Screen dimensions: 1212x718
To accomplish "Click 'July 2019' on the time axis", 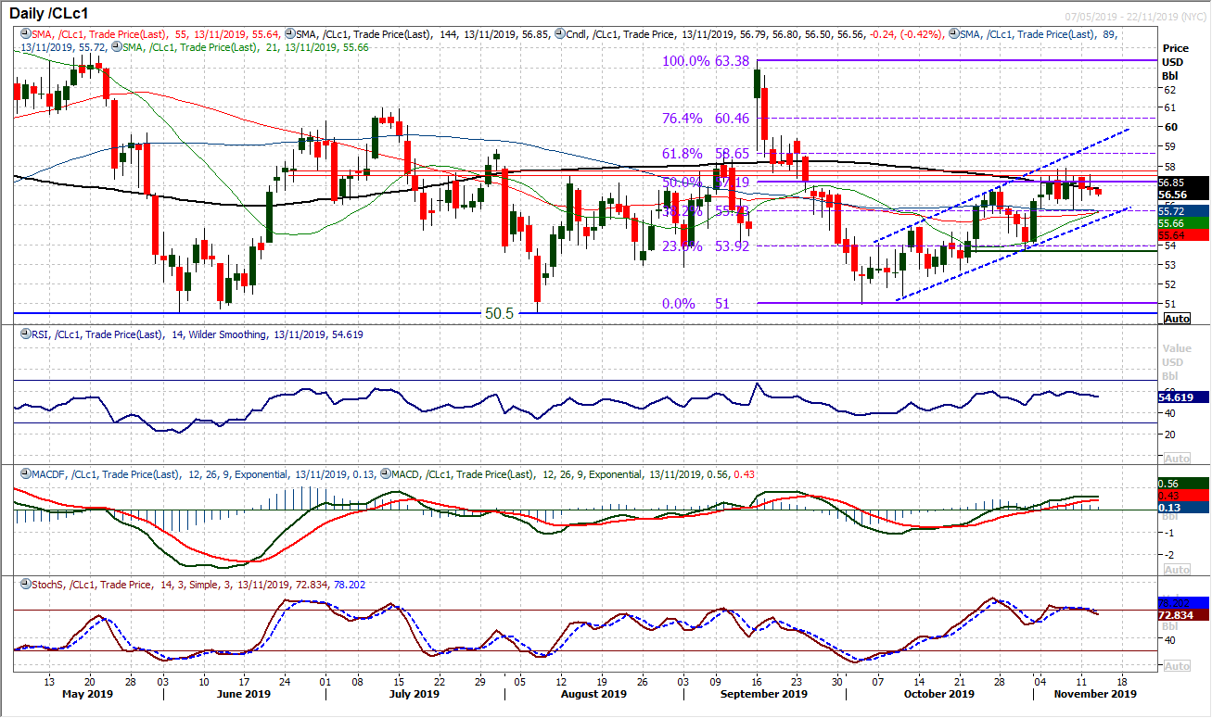I will tap(414, 693).
